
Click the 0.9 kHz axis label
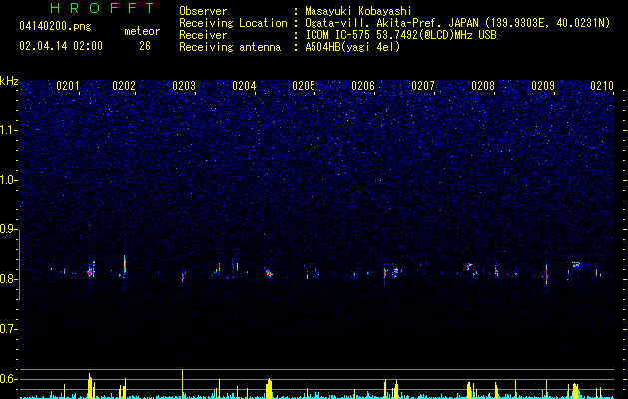(9, 229)
